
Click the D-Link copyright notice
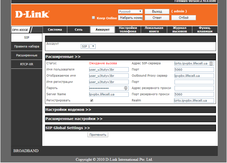click(114, 160)
